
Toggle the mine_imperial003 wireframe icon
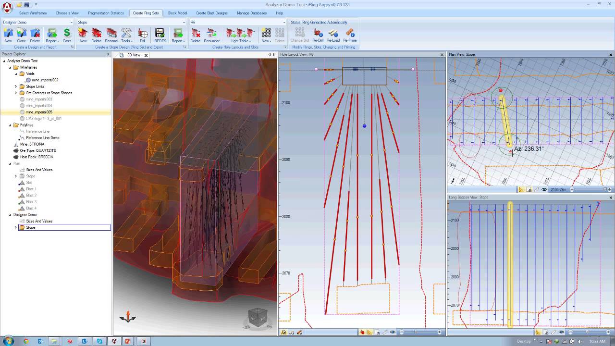[x=22, y=99]
